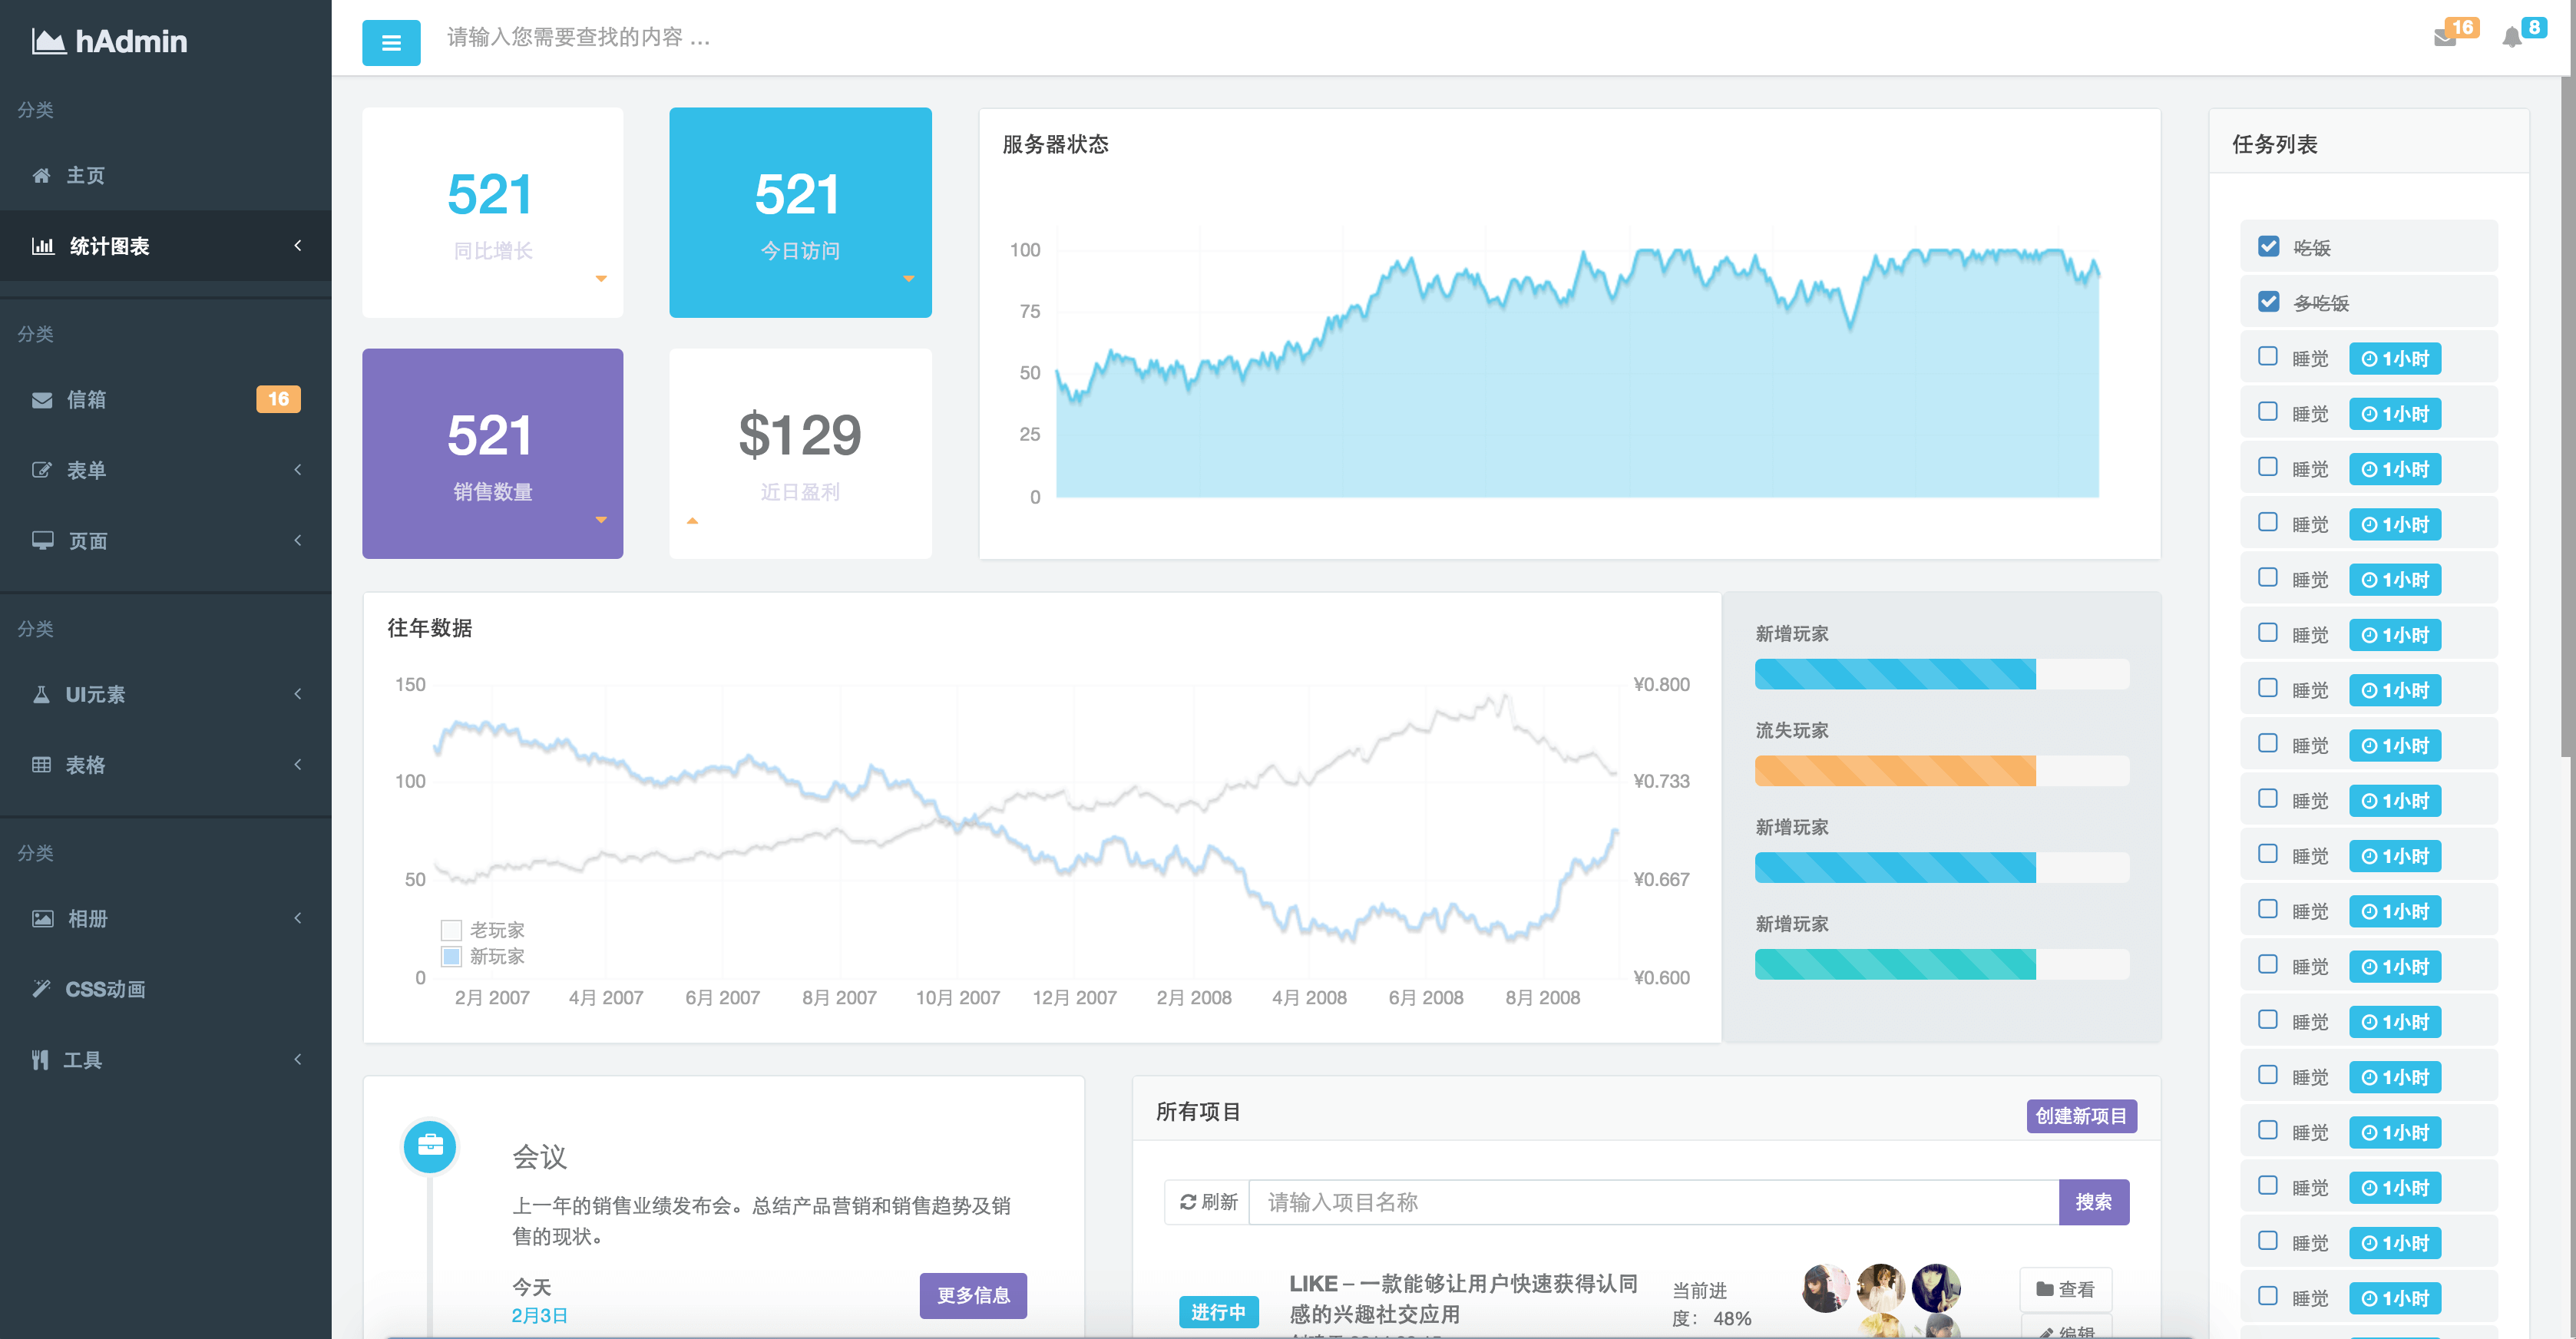Click the refresh 刷新 icon button
The width and height of the screenshot is (2576, 1339).
coord(1207,1202)
